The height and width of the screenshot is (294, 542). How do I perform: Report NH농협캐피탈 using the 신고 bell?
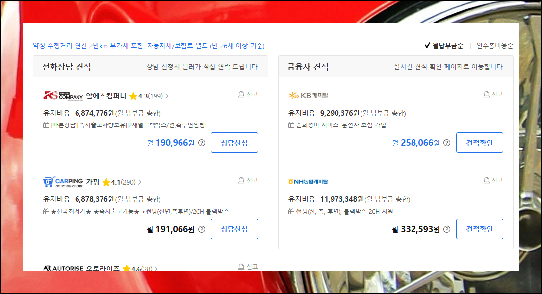(493, 180)
